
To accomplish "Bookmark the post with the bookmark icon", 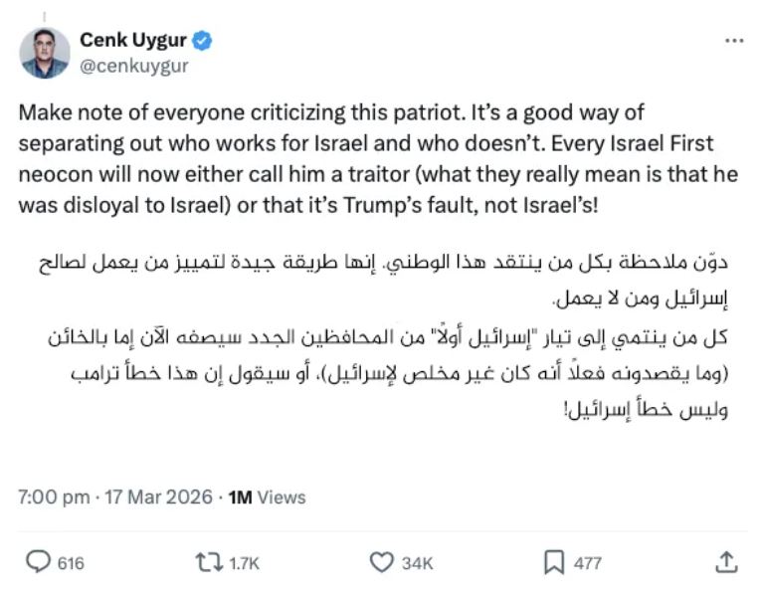I will [554, 562].
